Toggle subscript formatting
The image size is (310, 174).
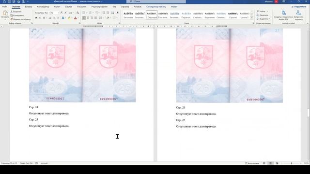(x=54, y=18)
